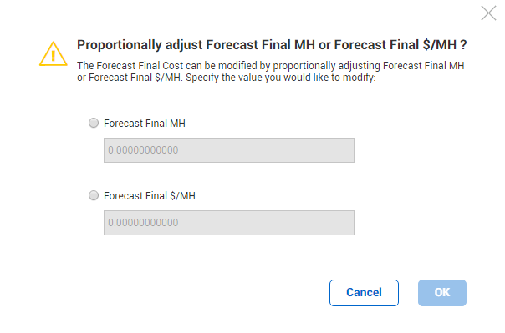
Task: Click the question mark ending the title
Action: coord(463,44)
